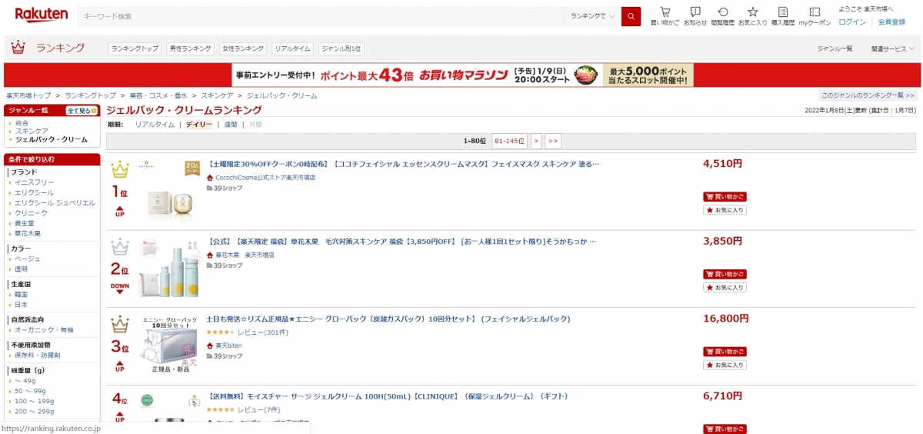Viewport: 923px width, 434px height.
Task: Go to 美容・コスメ・香水 breadcrumb
Action: point(158,95)
